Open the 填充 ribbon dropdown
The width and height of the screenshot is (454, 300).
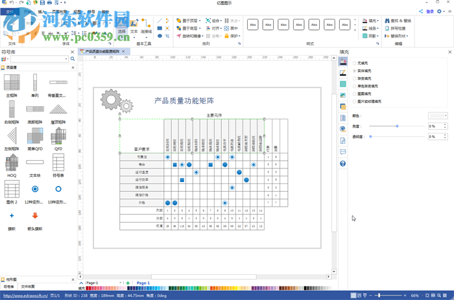click(x=370, y=21)
